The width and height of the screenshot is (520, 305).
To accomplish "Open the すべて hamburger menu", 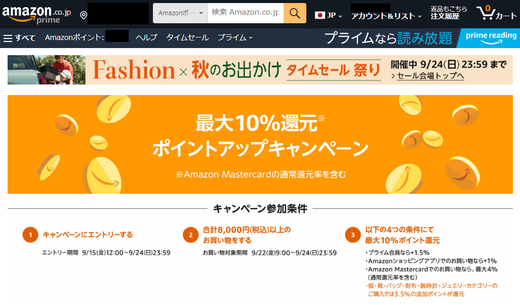I will point(19,38).
